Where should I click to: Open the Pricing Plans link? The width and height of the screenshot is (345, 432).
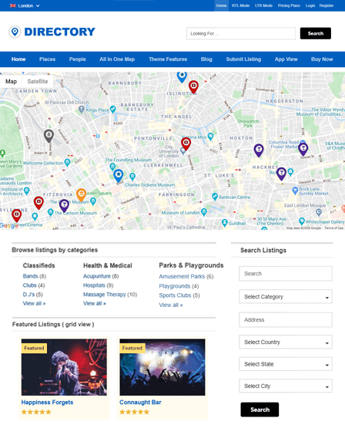pos(289,5)
